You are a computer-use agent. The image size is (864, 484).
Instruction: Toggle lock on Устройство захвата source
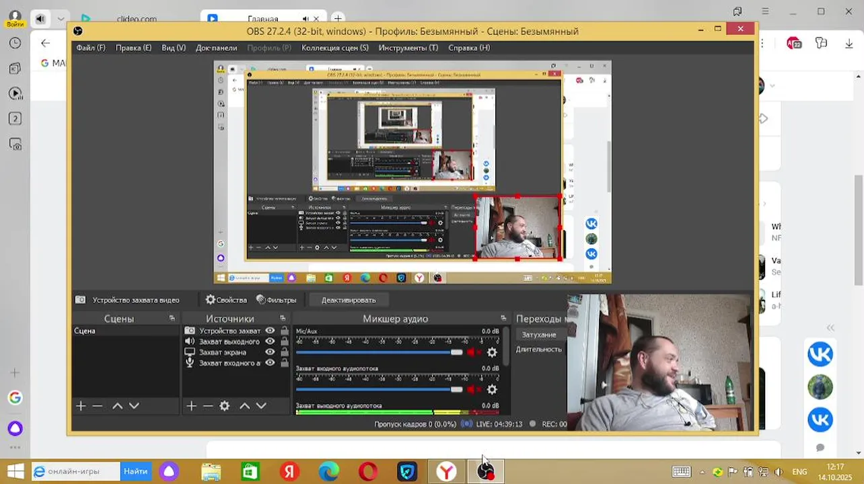pos(285,331)
